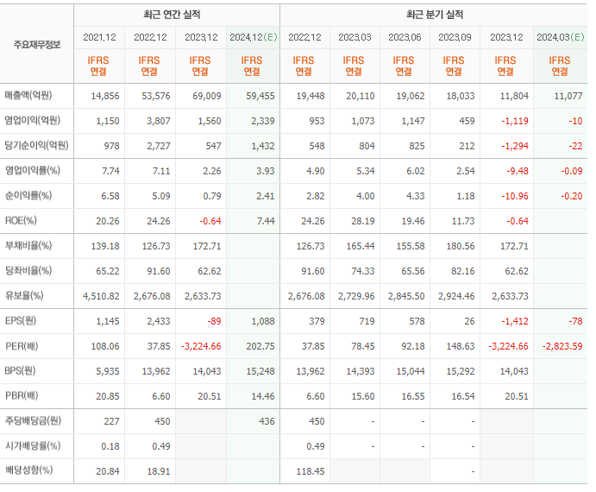Click the 영업이익(억원) row label
The width and height of the screenshot is (596, 492).
tap(32, 120)
